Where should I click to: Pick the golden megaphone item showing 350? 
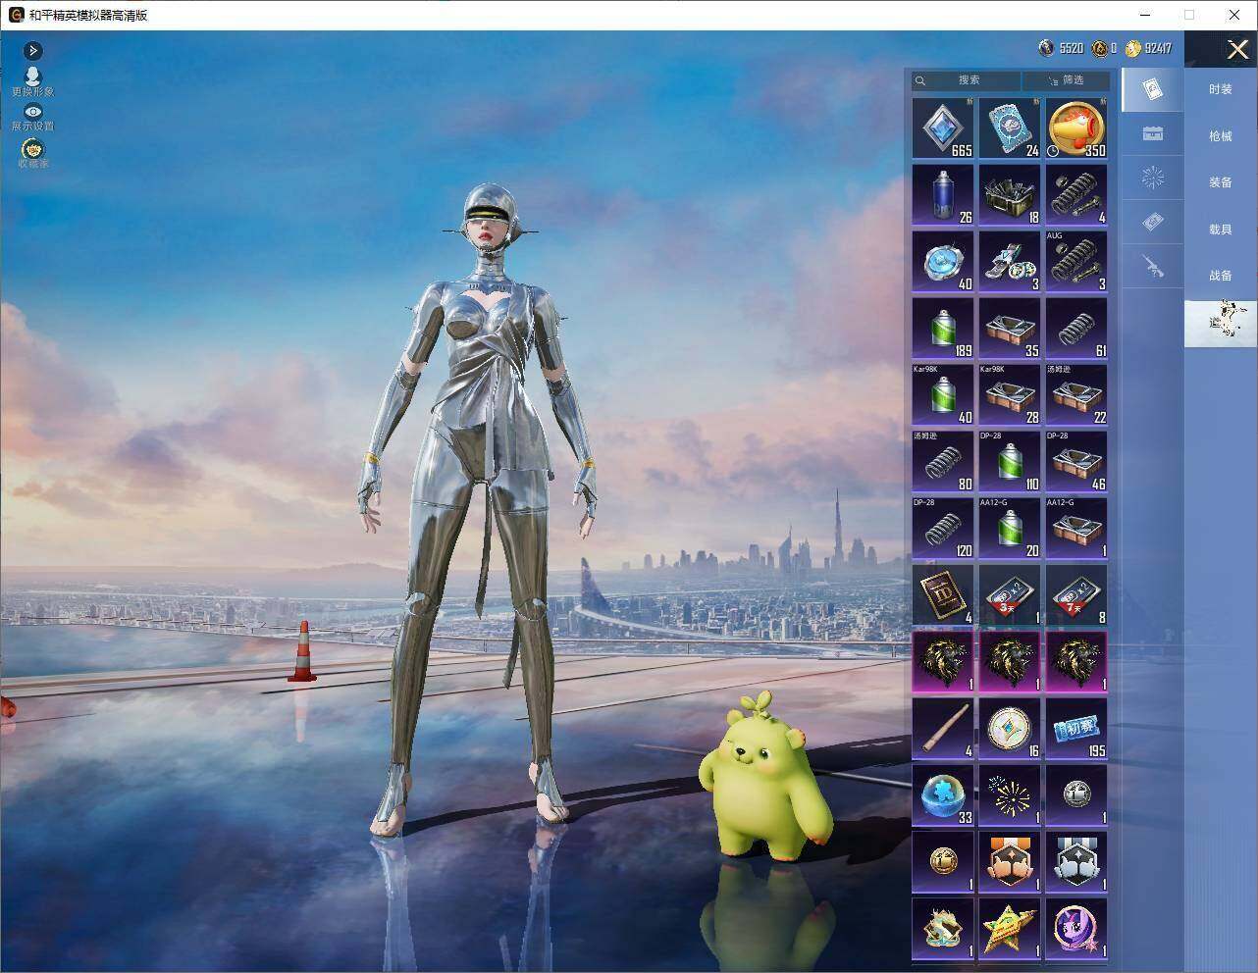coord(1076,128)
